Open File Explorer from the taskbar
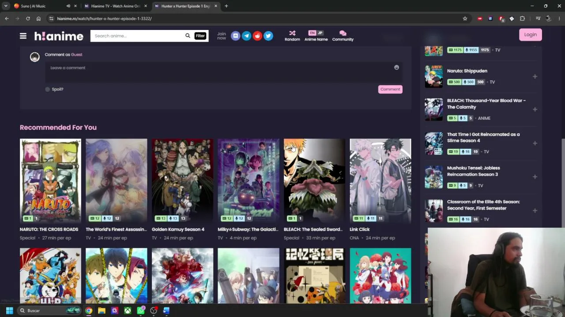The height and width of the screenshot is (317, 565). (102, 311)
